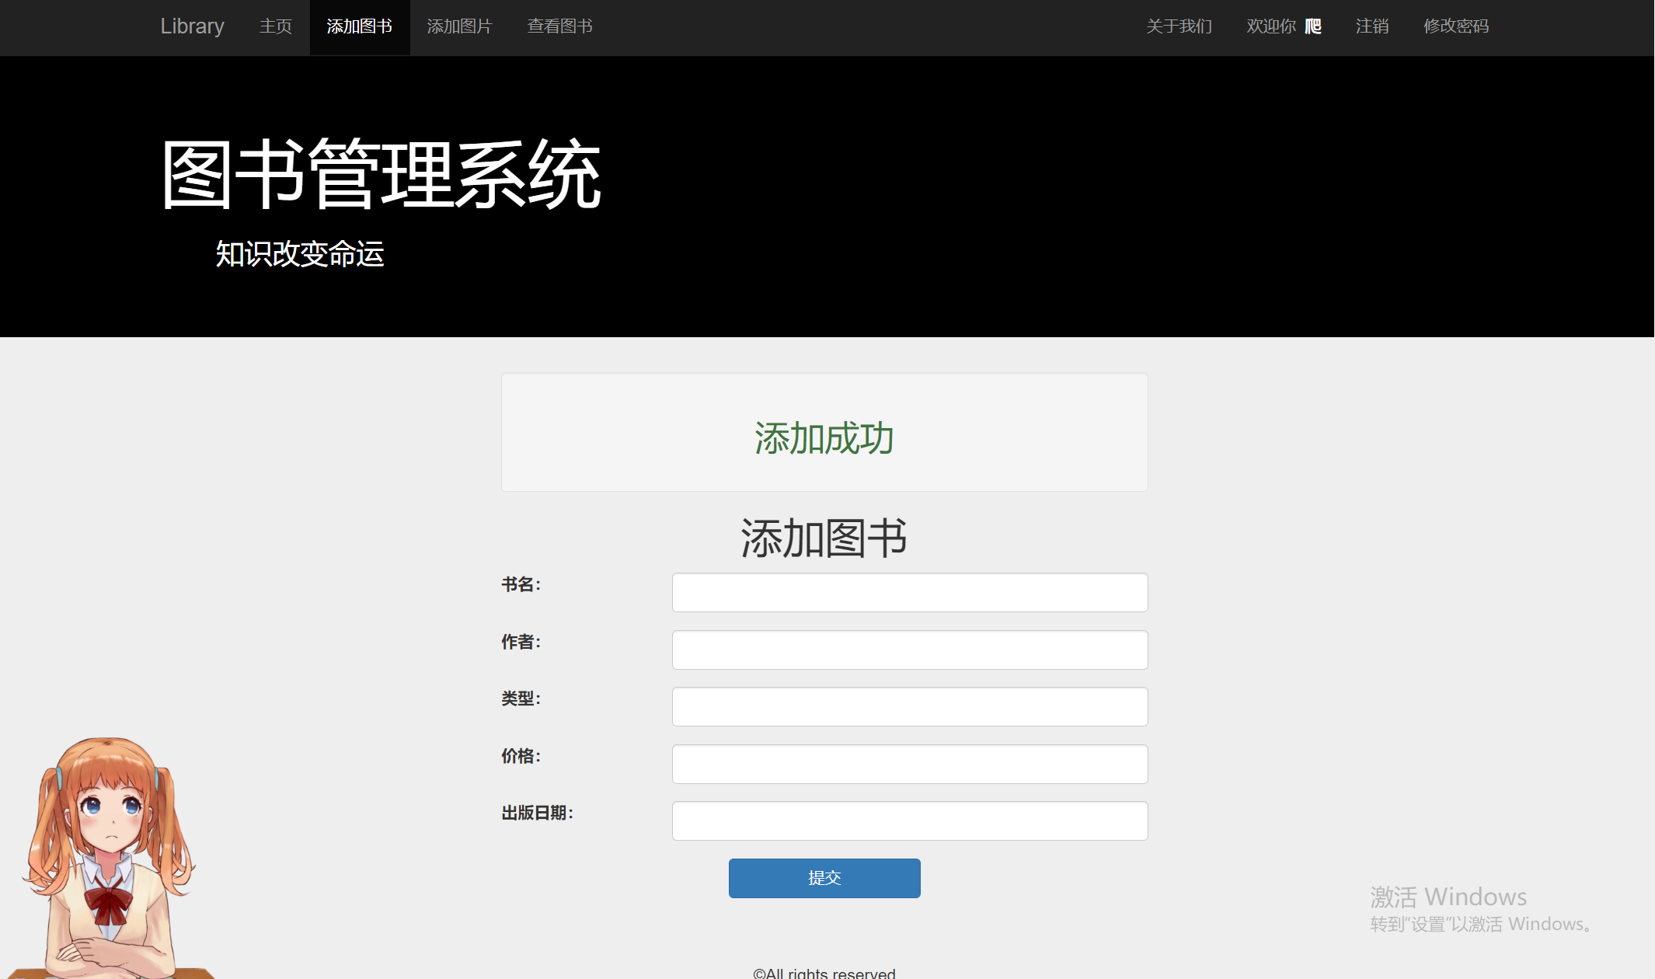
Task: Click the 书名 field label
Action: tap(521, 584)
